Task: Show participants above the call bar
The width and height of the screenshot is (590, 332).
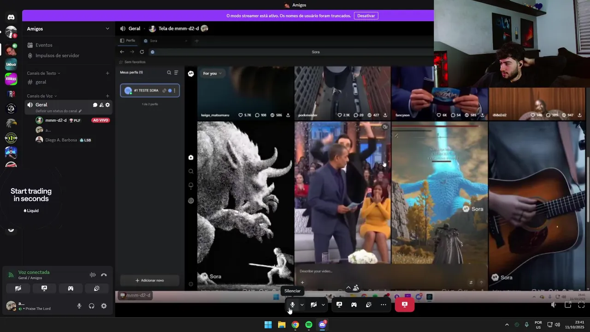Action: (x=352, y=288)
